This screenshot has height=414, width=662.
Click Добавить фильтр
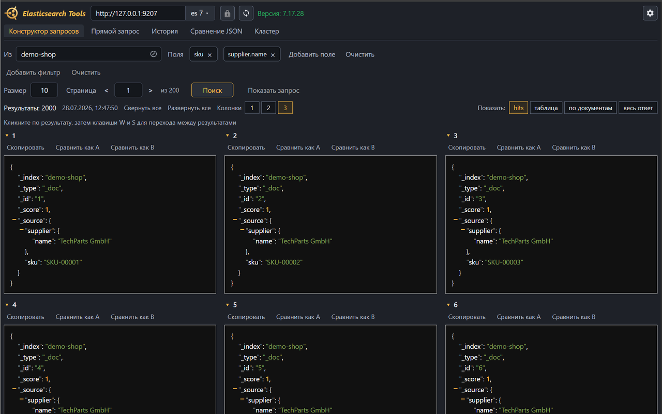pos(33,72)
